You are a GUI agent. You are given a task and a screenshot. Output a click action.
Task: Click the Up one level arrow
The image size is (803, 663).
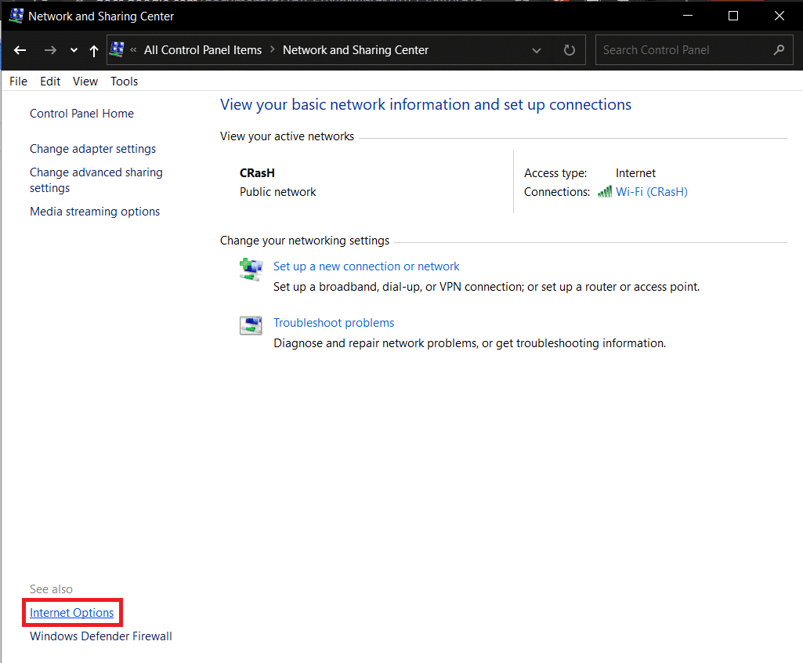94,50
